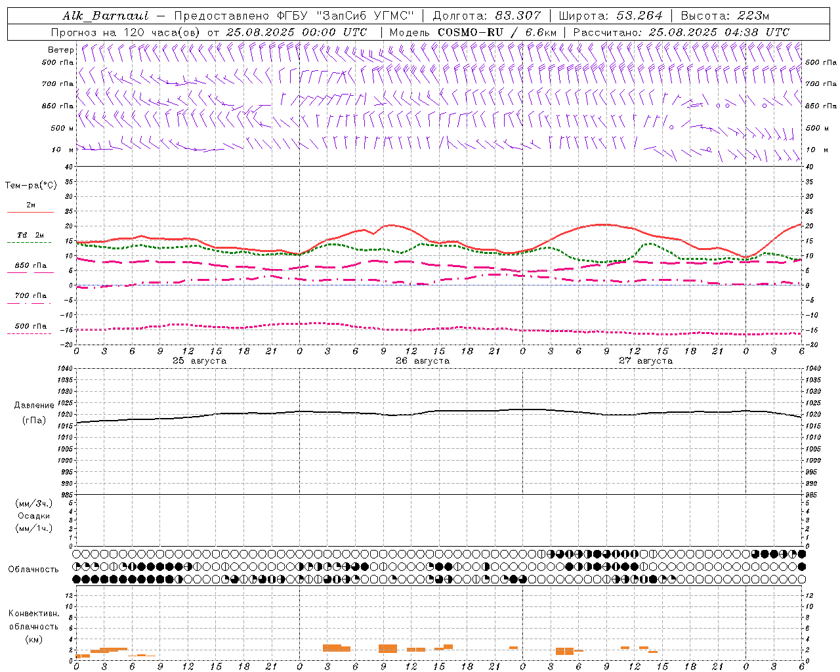The image size is (840, 672).
Task: Click the Осадки precipitation label
Action: [x=34, y=516]
